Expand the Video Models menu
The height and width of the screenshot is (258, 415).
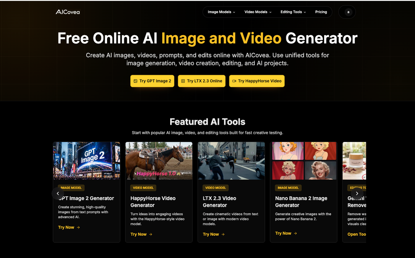click(258, 12)
